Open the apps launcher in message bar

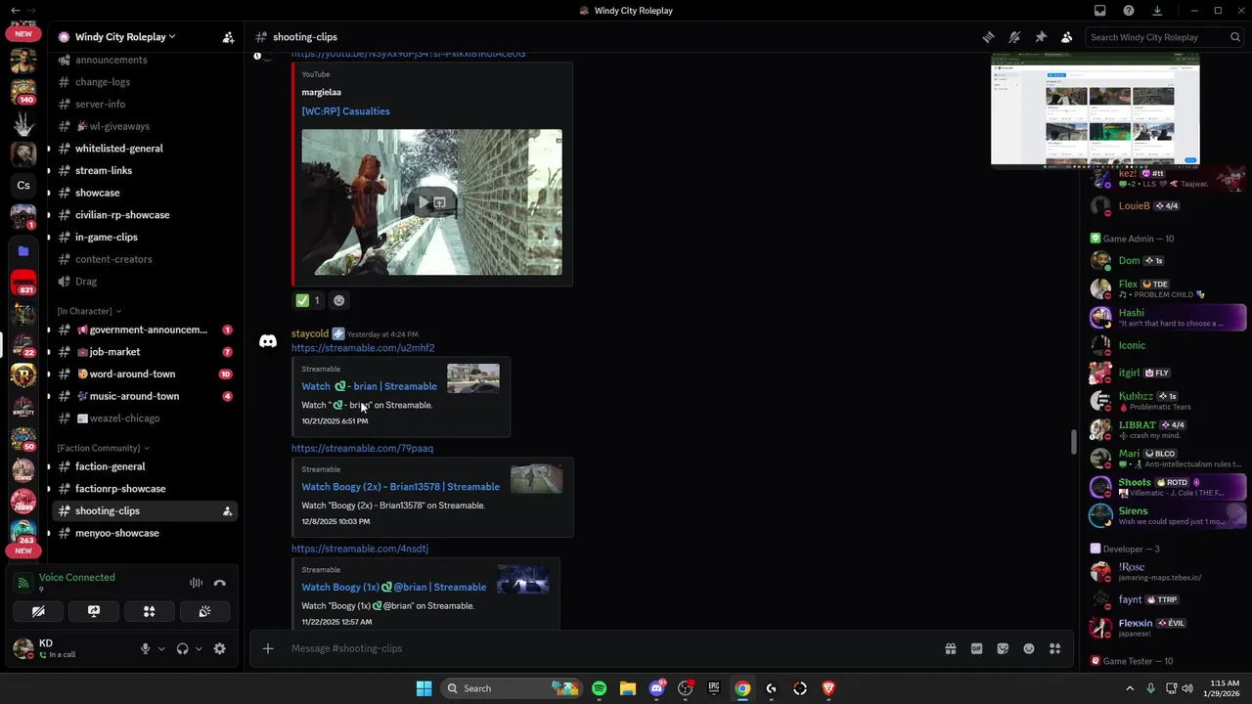(x=1054, y=648)
